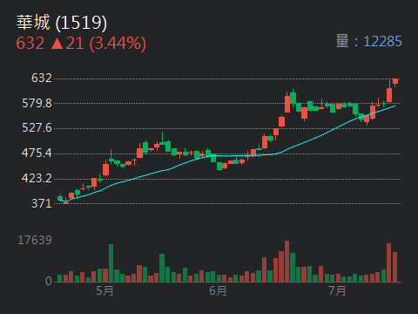Click the 華城 (1519) stock title
418x314 pixels.
pos(62,23)
